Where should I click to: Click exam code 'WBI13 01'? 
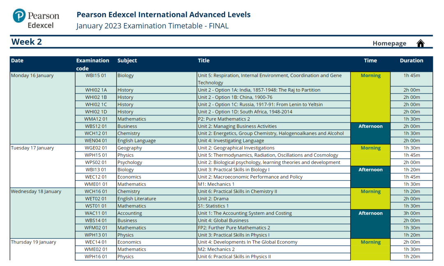pos(96,170)
